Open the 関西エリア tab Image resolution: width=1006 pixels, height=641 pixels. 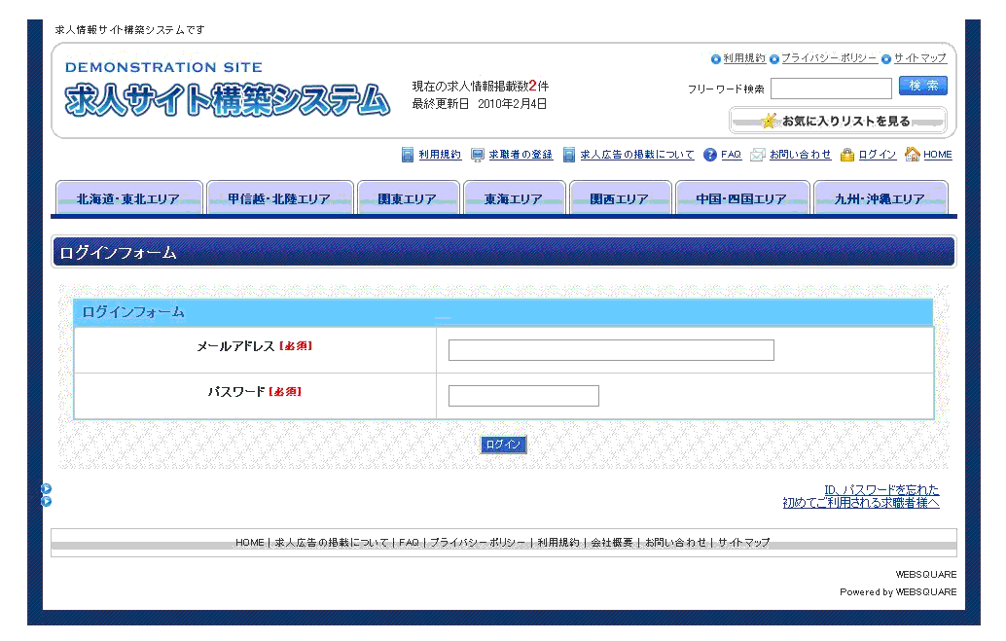point(621,197)
